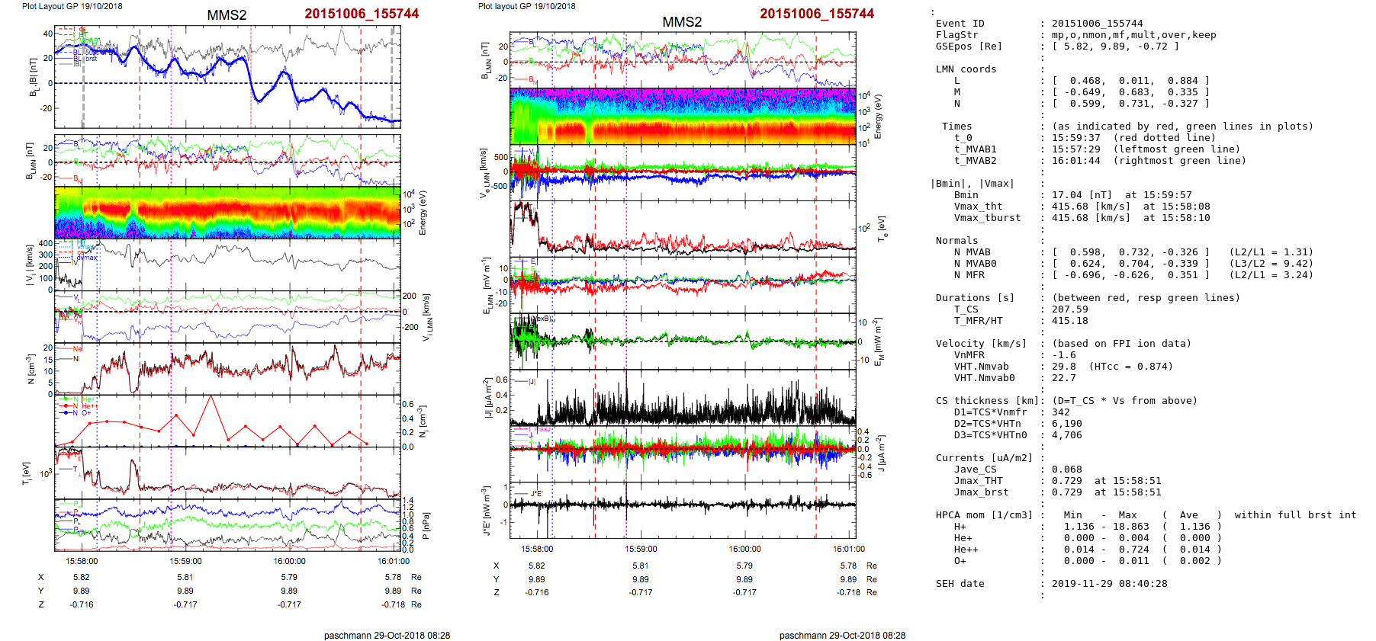Image resolution: width=1376 pixels, height=641 pixels.
Task: Click the |J| current density panel in middle plot
Action: pos(683,398)
